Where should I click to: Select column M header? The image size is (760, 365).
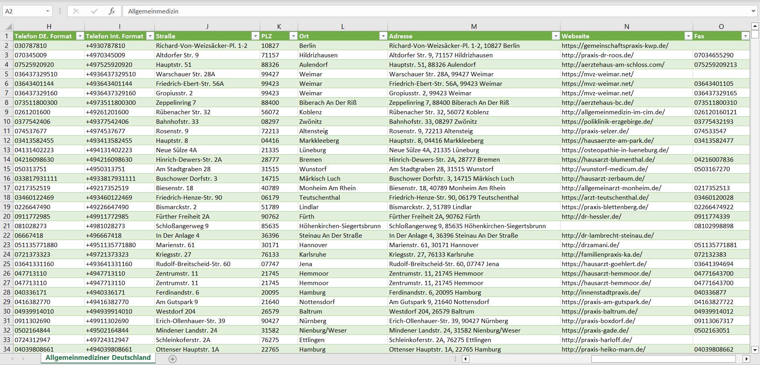[x=474, y=26]
